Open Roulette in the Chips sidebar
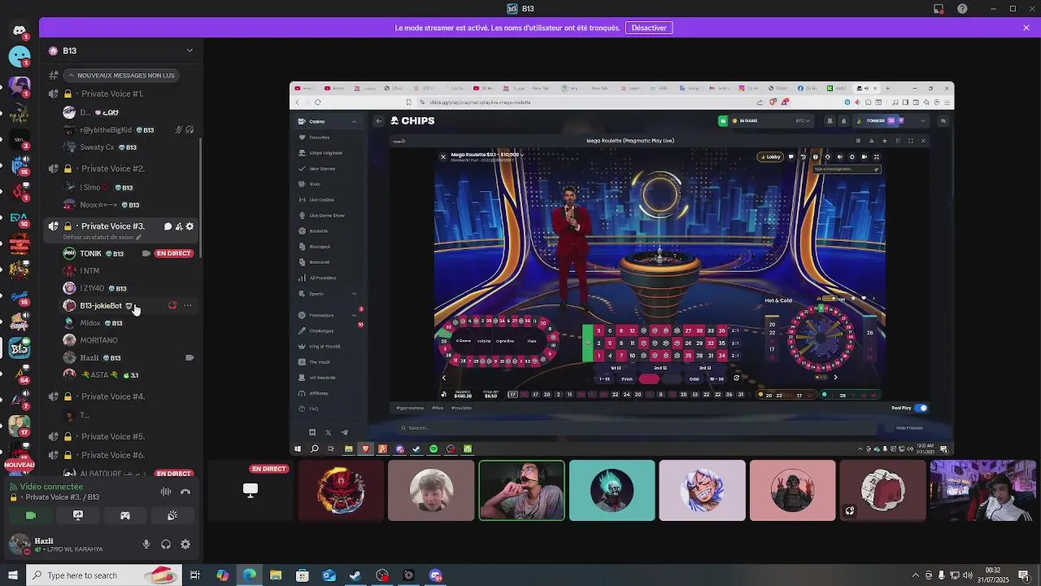 [318, 231]
